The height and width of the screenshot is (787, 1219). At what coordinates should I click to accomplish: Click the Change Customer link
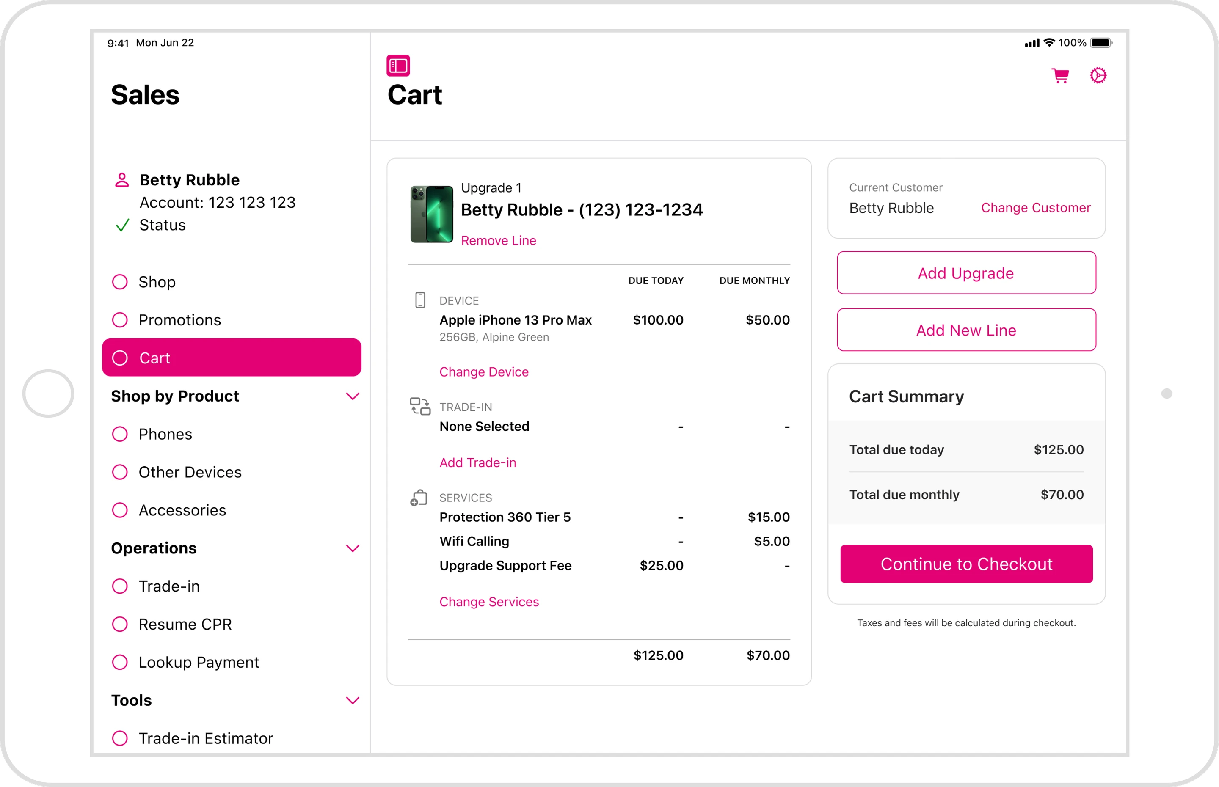1035,208
